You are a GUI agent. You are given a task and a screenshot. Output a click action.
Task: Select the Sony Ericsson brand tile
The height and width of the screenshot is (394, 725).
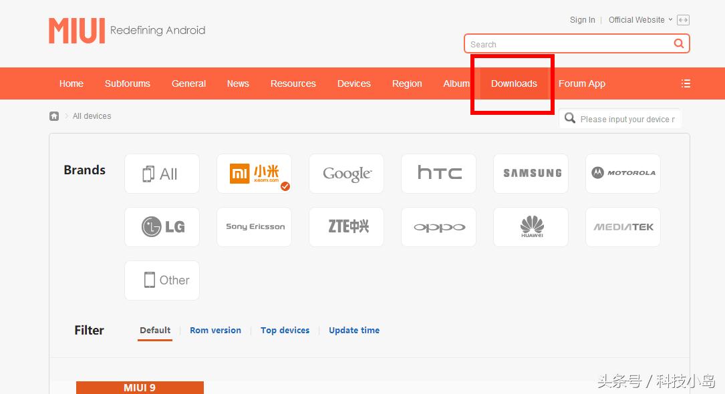255,227
